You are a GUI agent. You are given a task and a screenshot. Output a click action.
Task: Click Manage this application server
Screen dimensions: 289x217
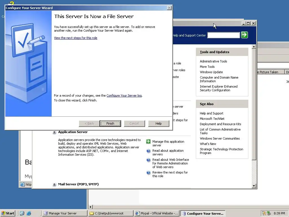click(168, 143)
